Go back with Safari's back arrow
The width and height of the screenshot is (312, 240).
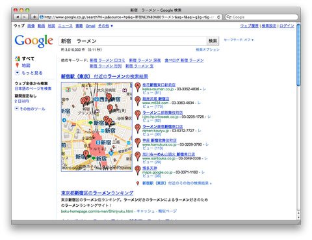click(18, 17)
